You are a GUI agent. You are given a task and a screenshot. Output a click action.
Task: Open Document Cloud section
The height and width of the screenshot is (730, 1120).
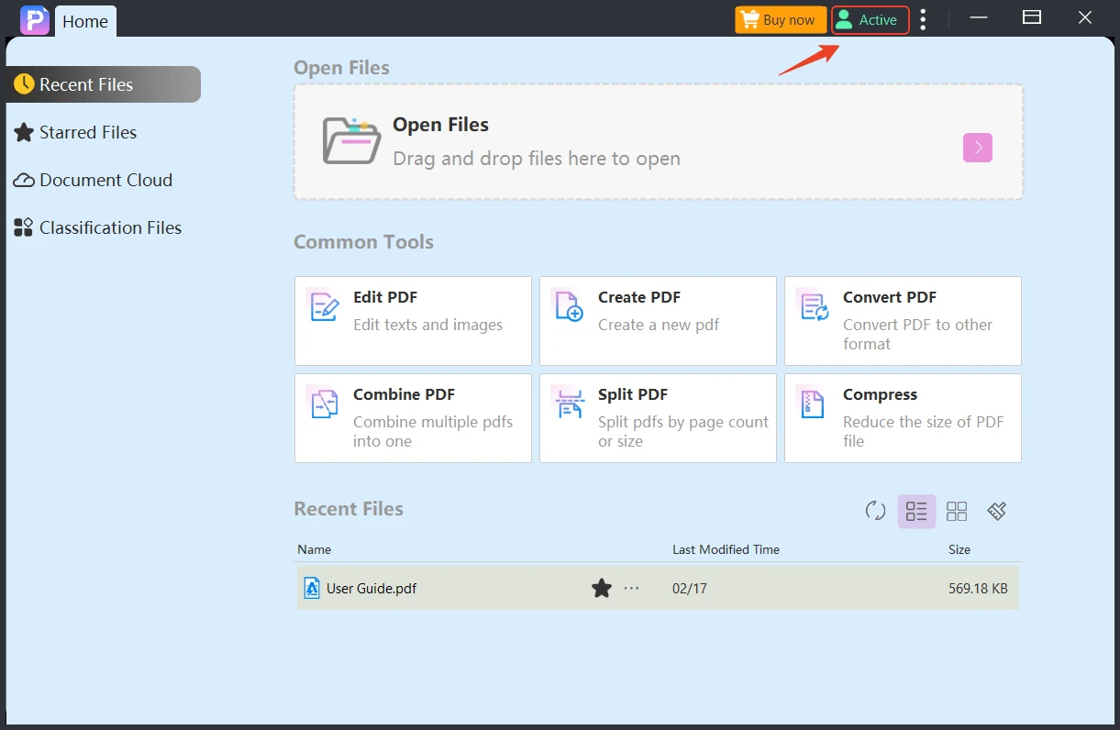(93, 180)
